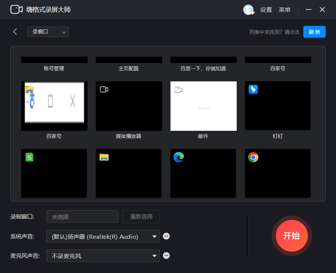Select the Google Chrome window thumbnail

click(x=277, y=173)
